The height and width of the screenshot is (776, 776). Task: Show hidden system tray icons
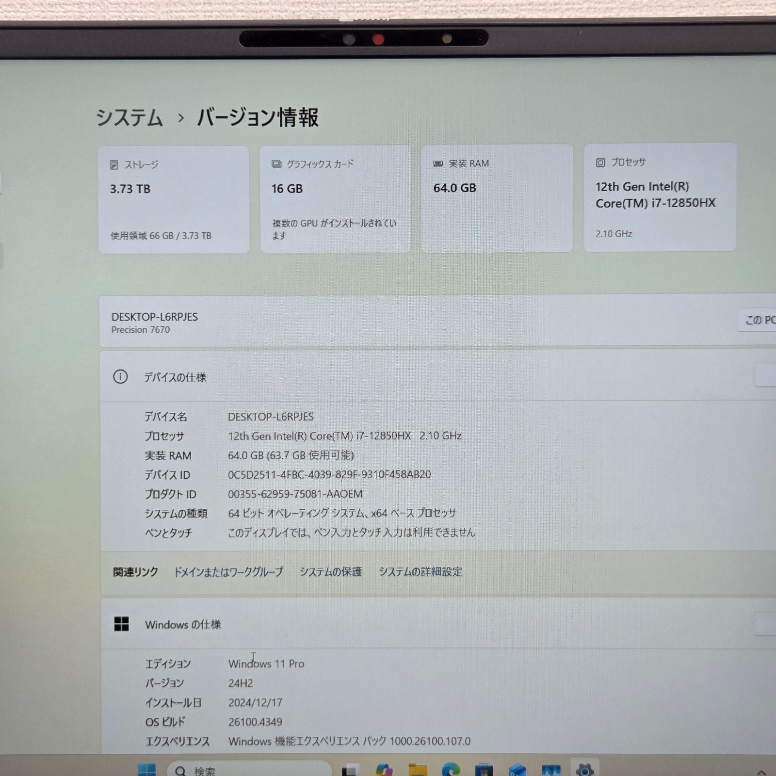click(761, 772)
